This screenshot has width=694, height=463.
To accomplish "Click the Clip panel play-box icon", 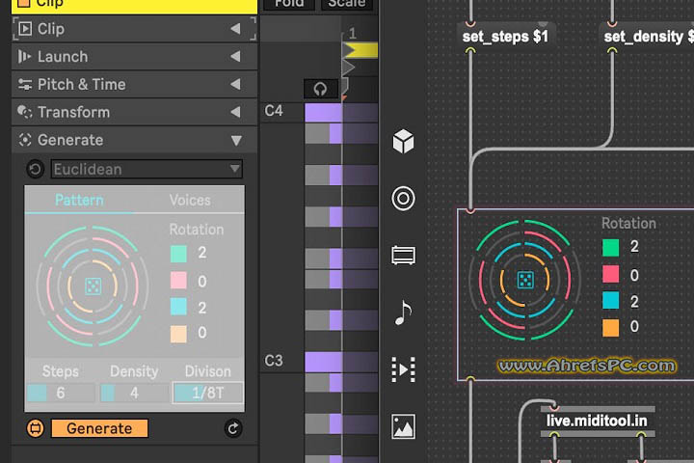I will (x=25, y=29).
